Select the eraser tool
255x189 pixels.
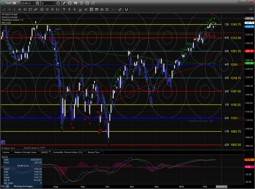(x=120, y=9)
